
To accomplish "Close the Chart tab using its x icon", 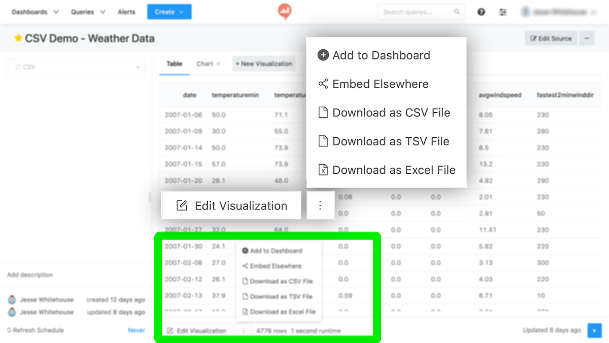I will 218,64.
